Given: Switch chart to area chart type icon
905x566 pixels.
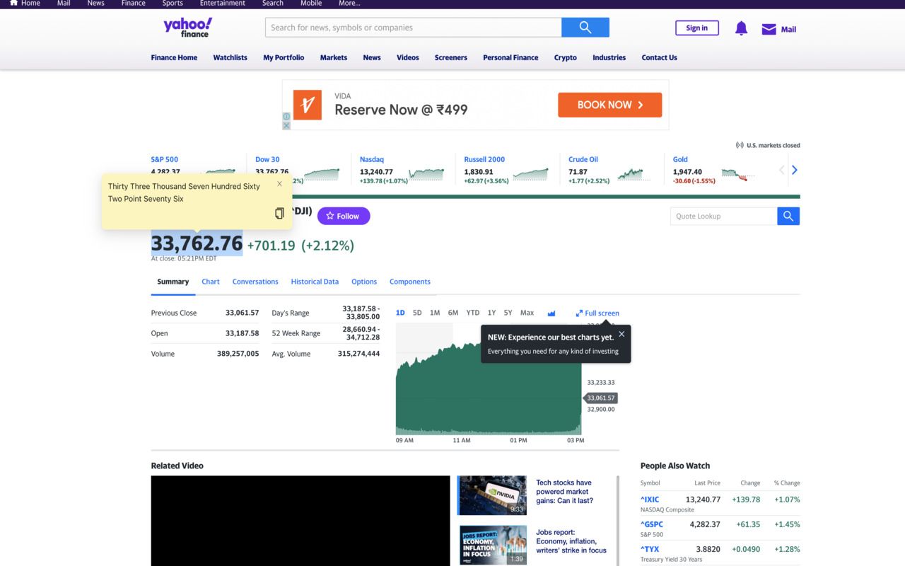Looking at the screenshot, I should pyautogui.click(x=551, y=313).
